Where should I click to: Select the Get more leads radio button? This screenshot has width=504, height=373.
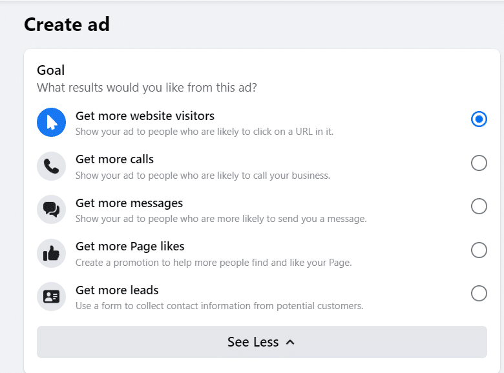[x=479, y=294]
